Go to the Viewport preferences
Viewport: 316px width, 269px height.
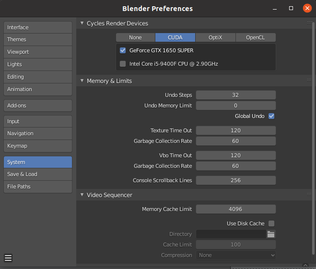point(38,52)
